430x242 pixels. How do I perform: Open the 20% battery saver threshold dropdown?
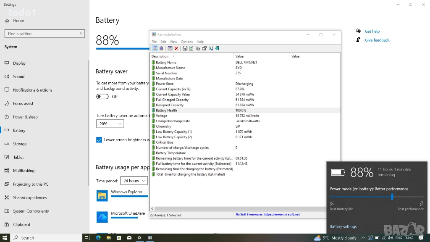110,124
